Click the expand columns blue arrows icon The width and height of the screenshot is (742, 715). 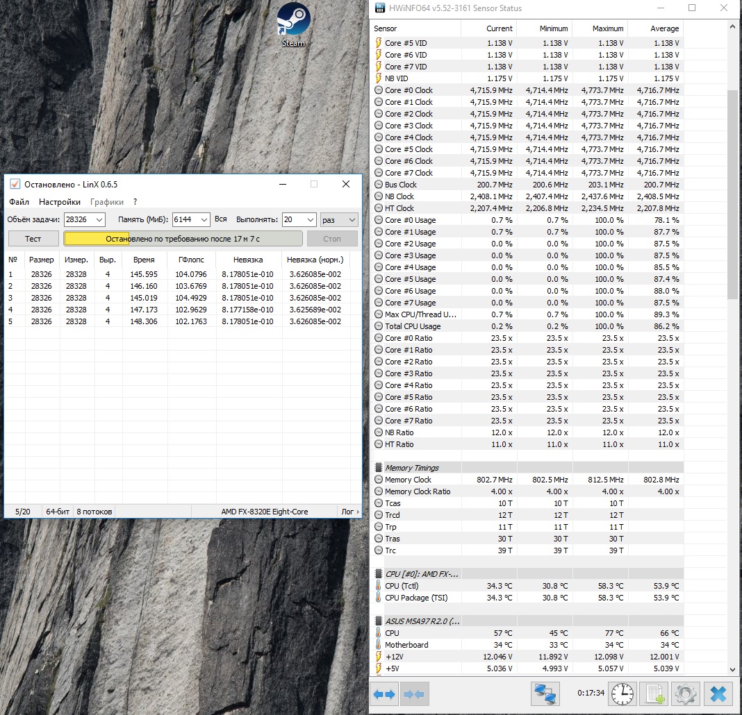(x=385, y=693)
